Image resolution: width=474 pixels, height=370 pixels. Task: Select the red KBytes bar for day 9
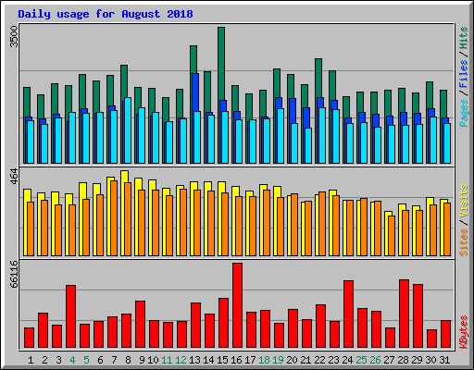coord(140,325)
